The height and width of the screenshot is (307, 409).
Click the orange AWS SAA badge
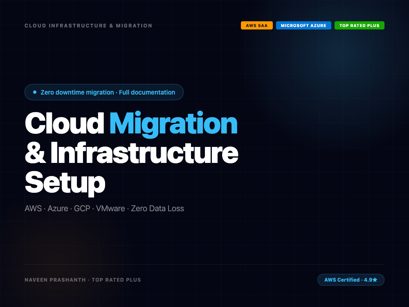point(257,25)
